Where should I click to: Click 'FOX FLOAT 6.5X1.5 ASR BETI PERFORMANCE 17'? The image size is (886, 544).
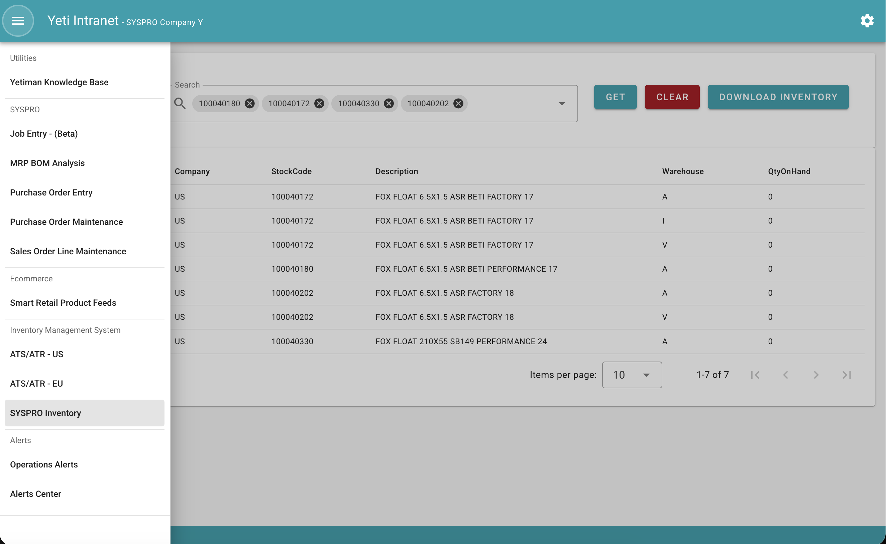[x=466, y=269]
